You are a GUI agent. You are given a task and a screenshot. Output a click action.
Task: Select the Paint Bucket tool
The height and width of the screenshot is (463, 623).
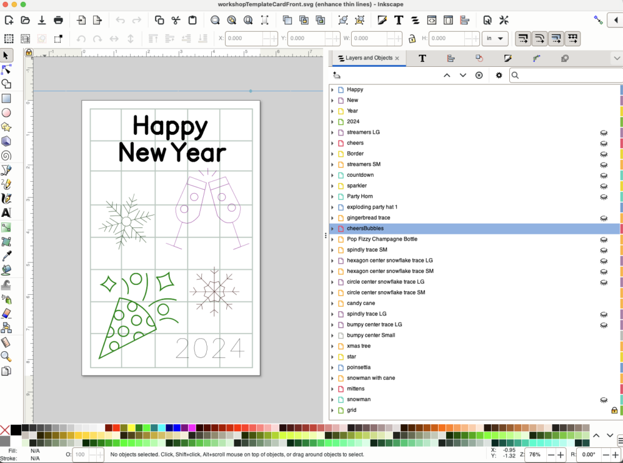(x=6, y=270)
